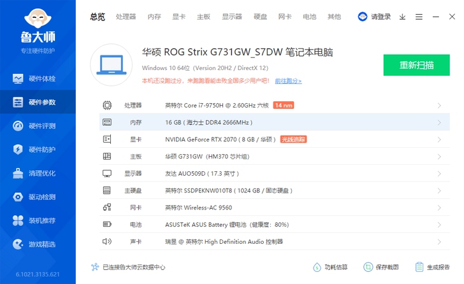464x284 pixels.
Task: Switch to the 主板 tab
Action: pyautogui.click(x=203, y=17)
